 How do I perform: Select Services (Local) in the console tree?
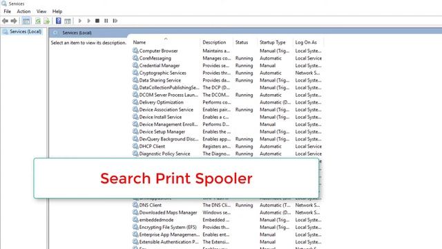coord(26,31)
